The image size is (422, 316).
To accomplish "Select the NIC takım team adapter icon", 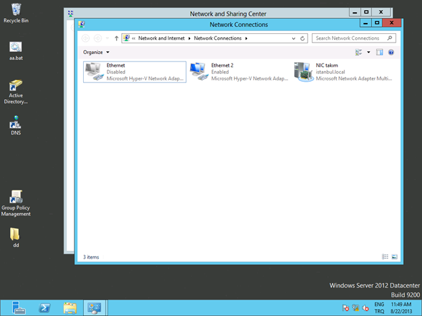I will coord(304,72).
